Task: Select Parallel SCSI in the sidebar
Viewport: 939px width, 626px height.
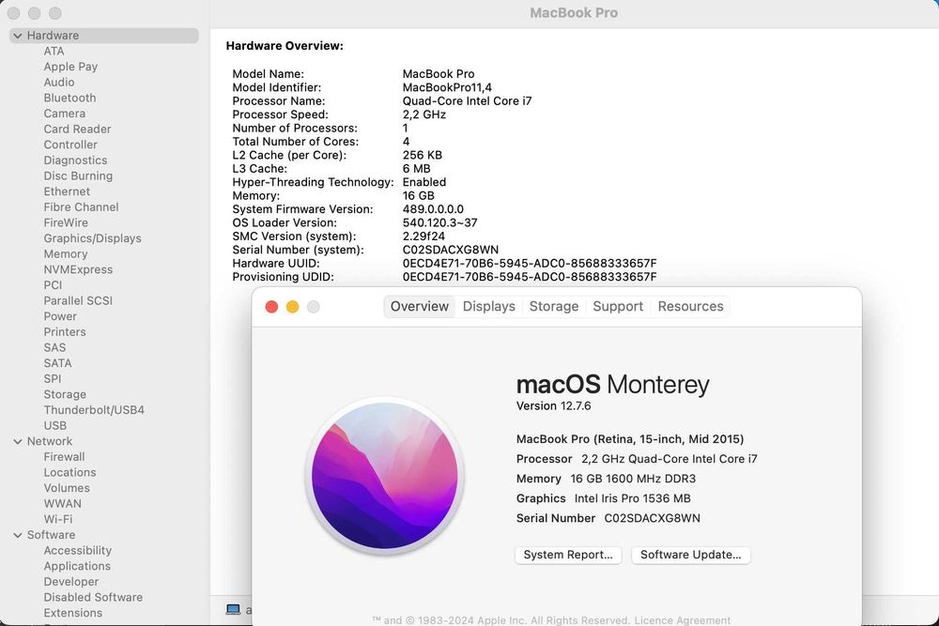Action: point(78,300)
